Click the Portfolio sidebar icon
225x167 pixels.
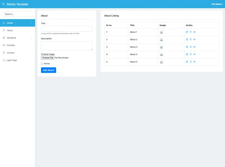(x=4, y=45)
